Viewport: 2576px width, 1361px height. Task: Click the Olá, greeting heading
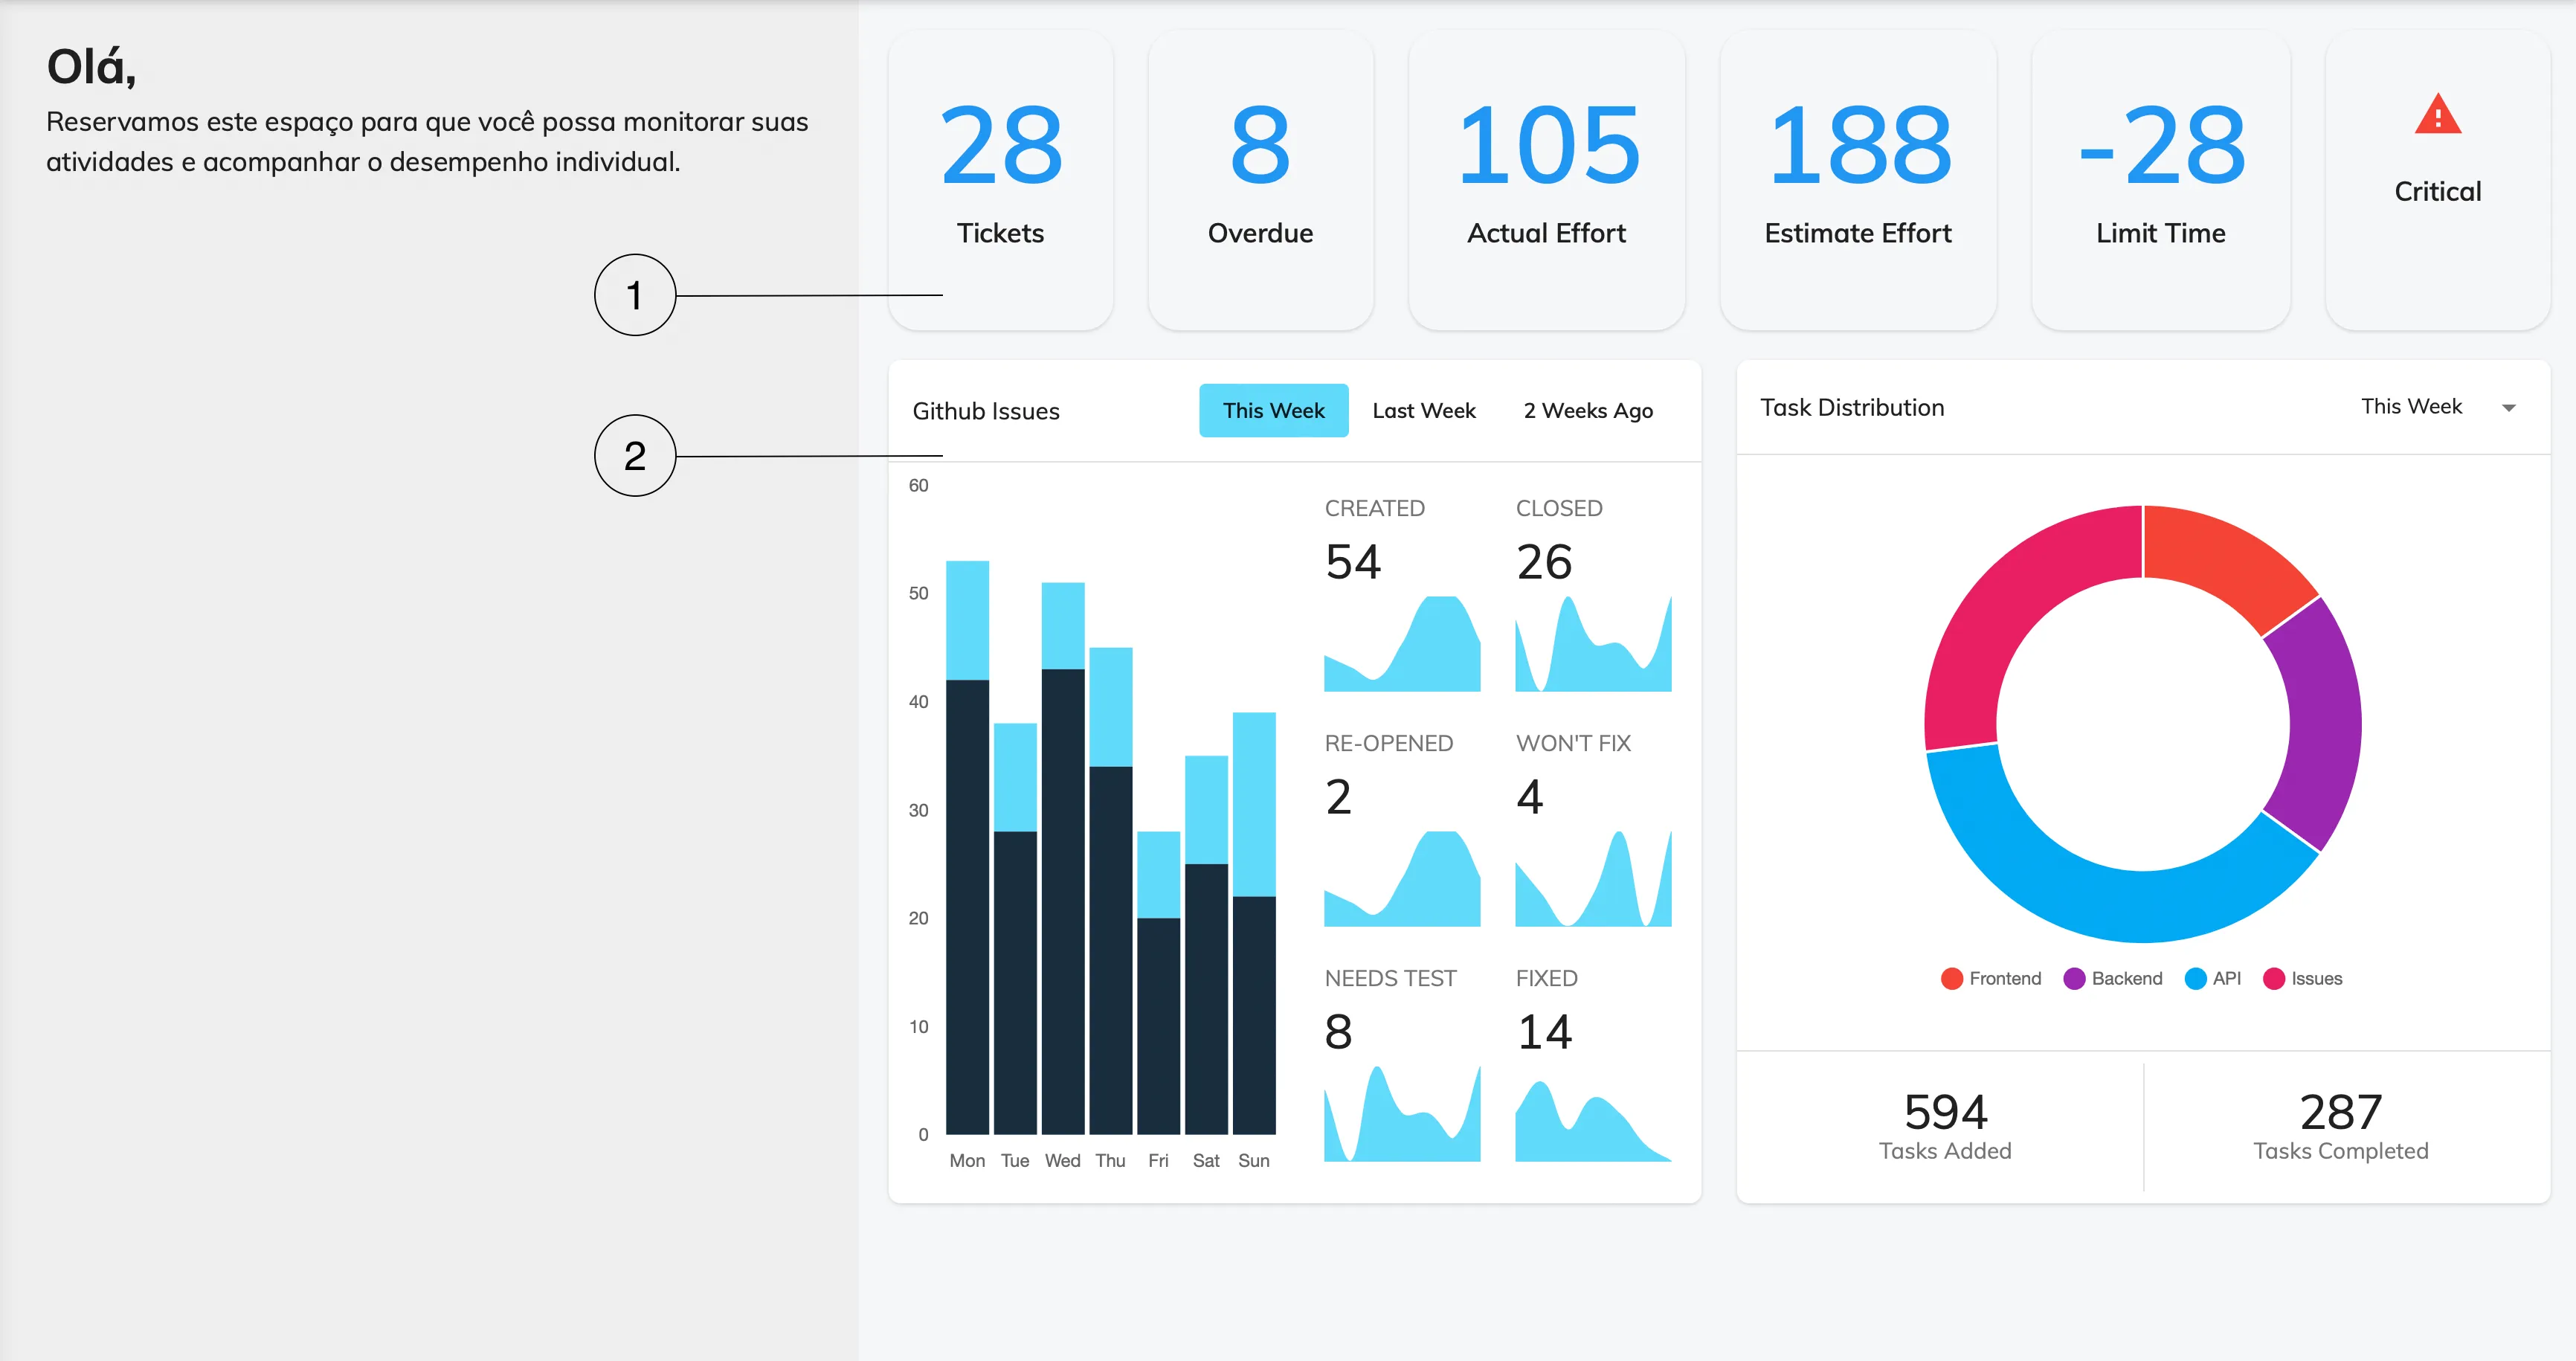[91, 67]
